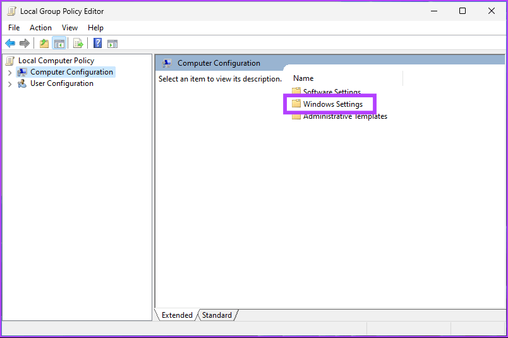Click the Software Settings folder icon
The image size is (508, 338).
click(296, 91)
